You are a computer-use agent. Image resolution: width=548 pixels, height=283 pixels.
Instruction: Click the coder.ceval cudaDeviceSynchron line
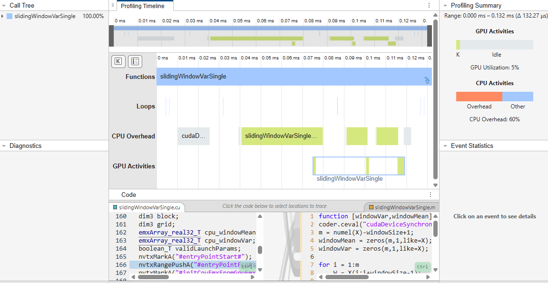click(x=375, y=224)
